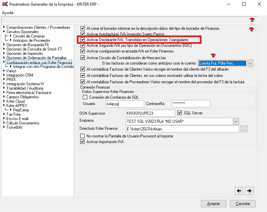Select Opciones de Impresión in the tree
The image size is (267, 212).
coord(24,54)
